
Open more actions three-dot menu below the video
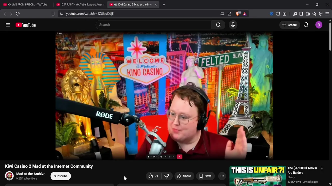[222, 176]
